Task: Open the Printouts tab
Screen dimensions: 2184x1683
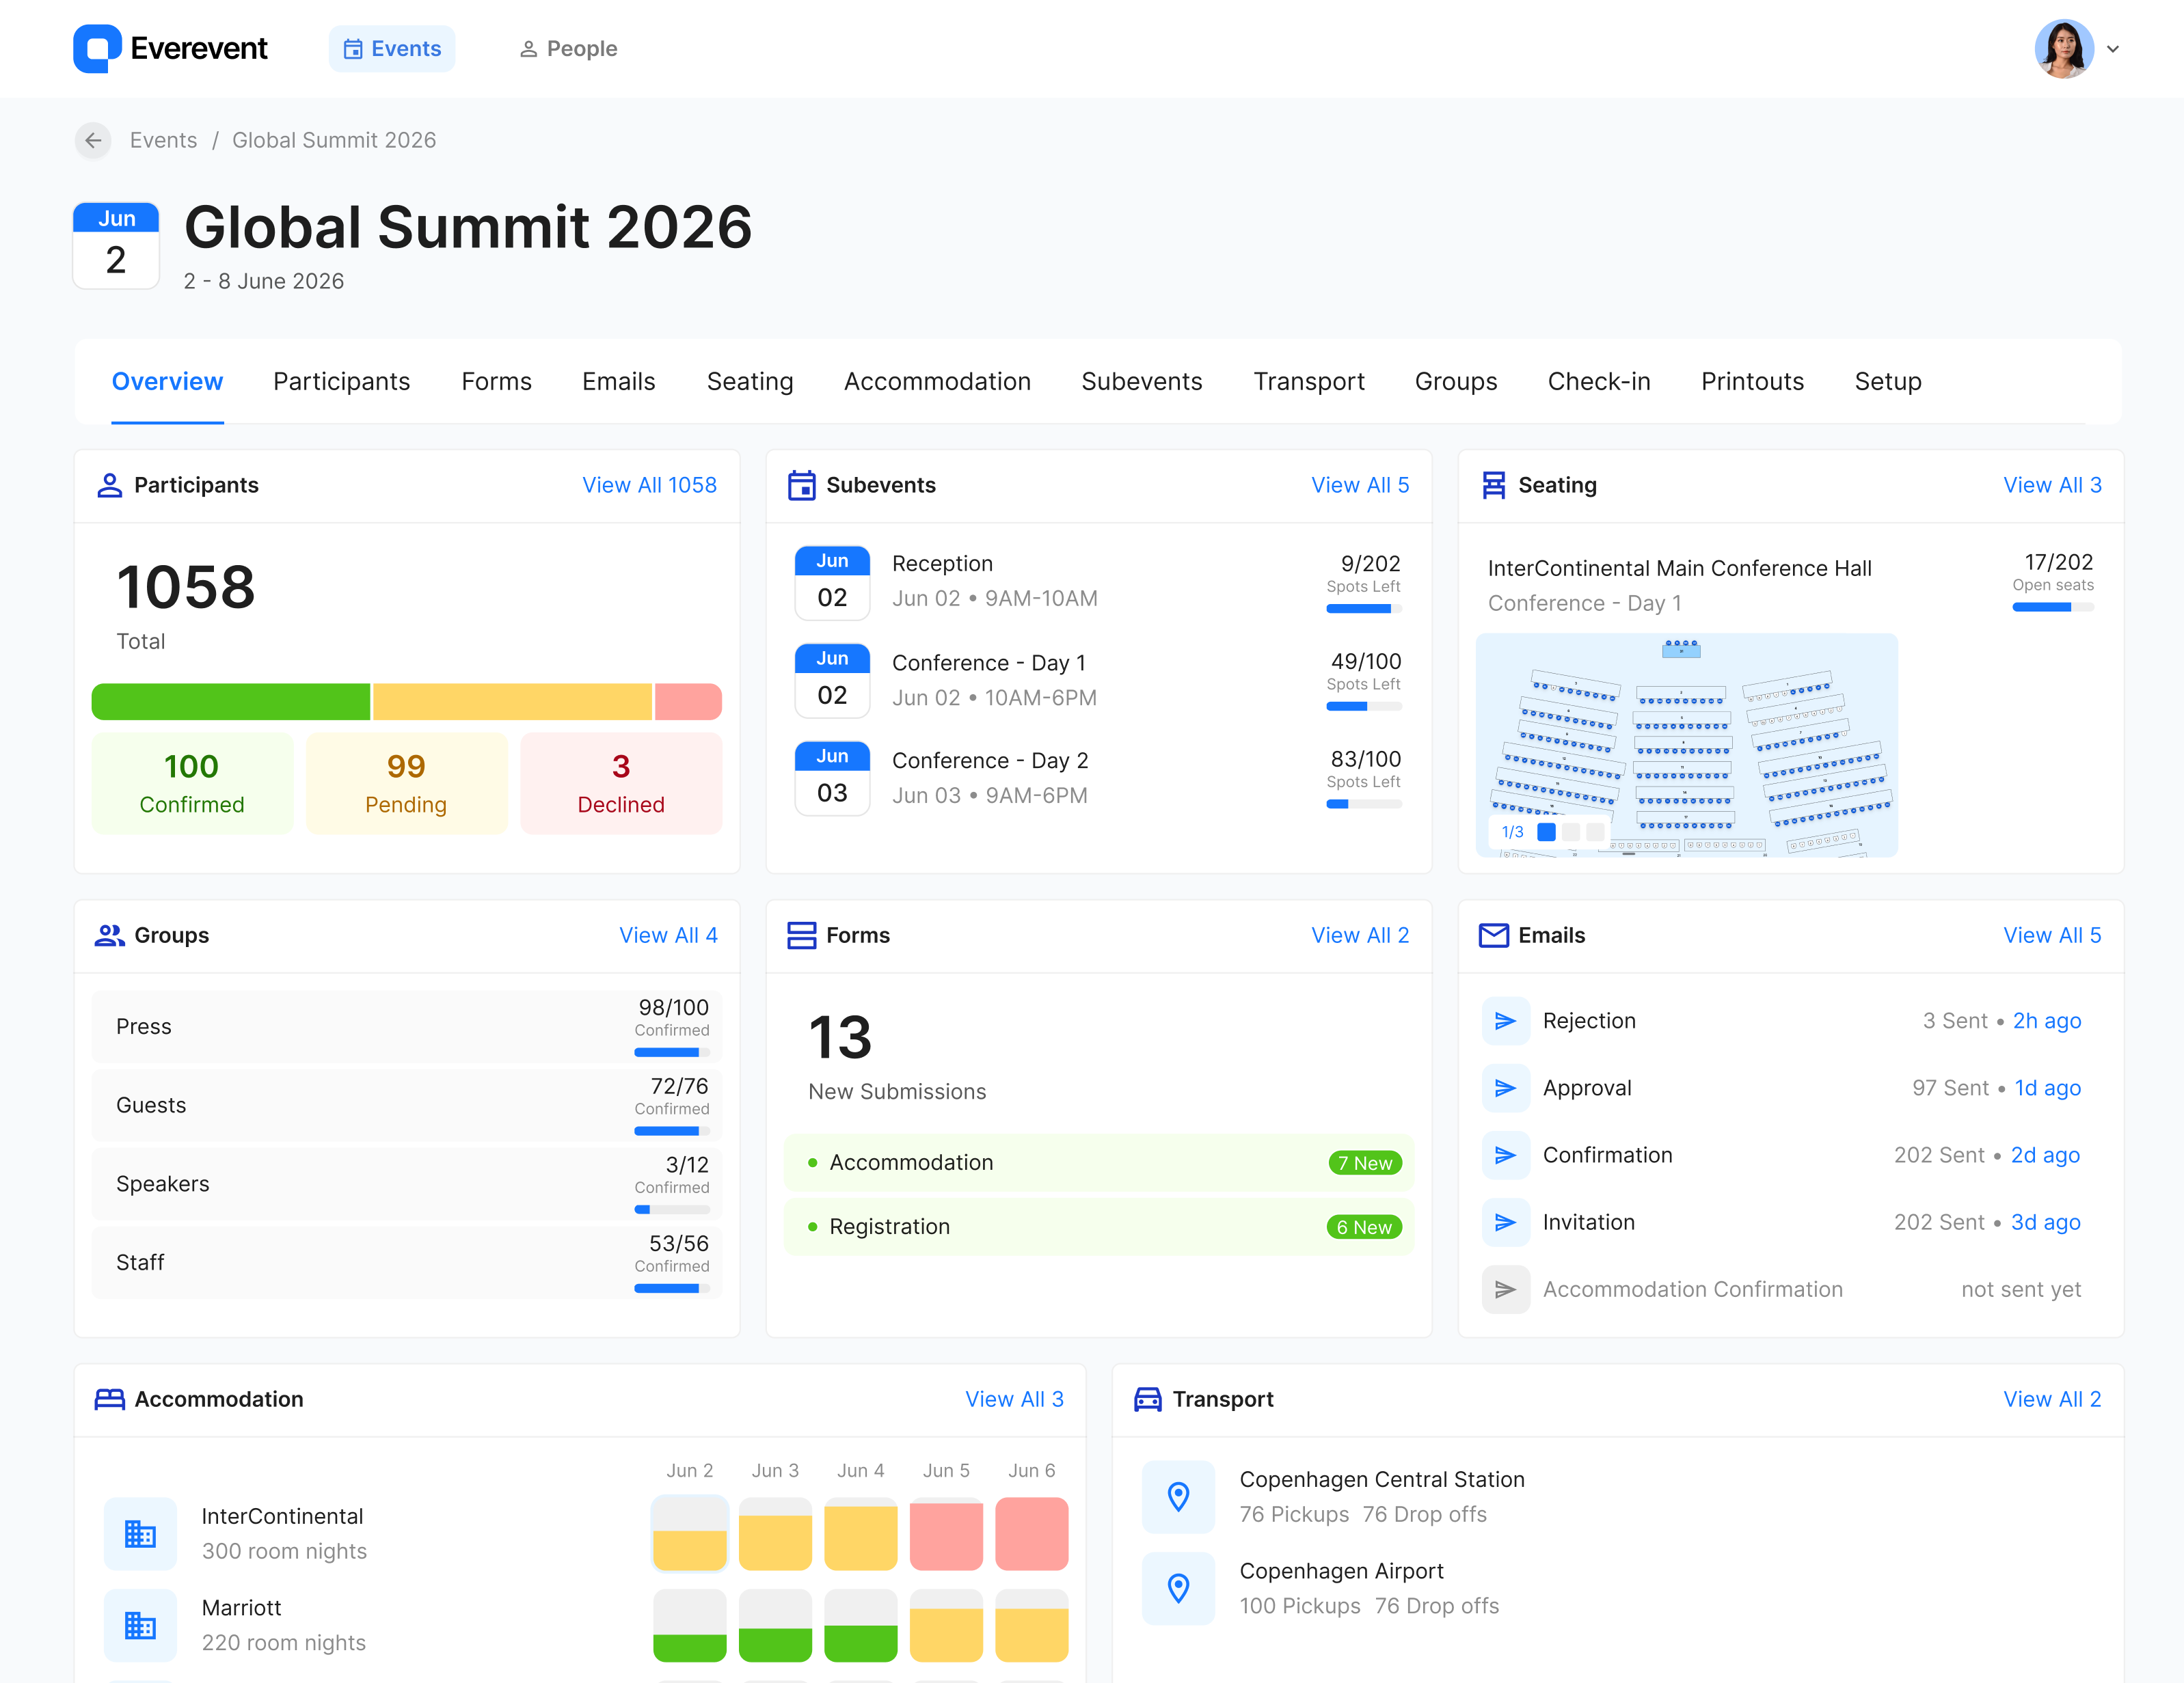Action: pyautogui.click(x=1752, y=382)
